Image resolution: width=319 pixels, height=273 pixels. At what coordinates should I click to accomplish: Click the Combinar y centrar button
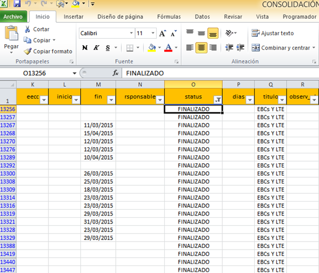tap(282, 48)
